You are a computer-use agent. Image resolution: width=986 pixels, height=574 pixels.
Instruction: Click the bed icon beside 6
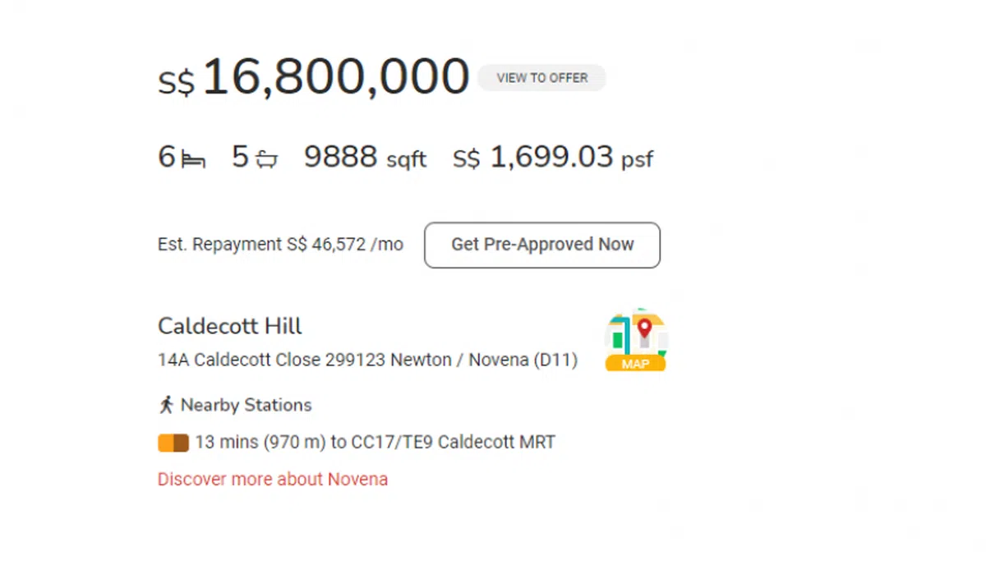[193, 158]
